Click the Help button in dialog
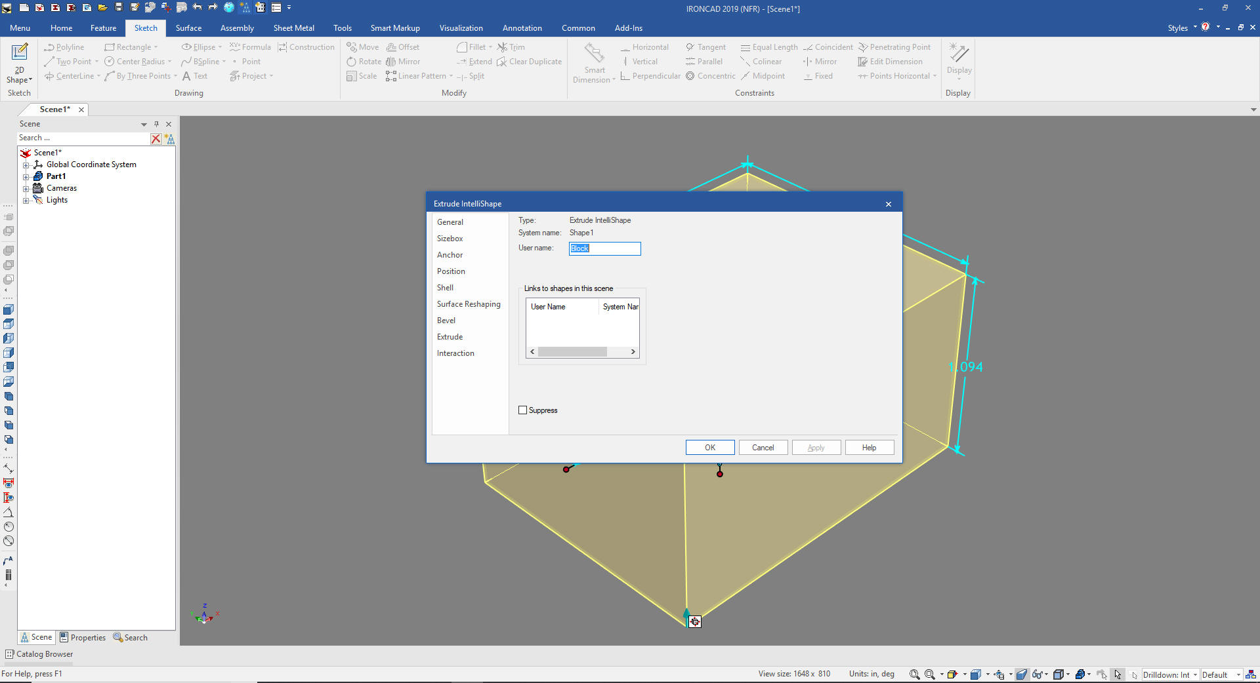 point(870,448)
